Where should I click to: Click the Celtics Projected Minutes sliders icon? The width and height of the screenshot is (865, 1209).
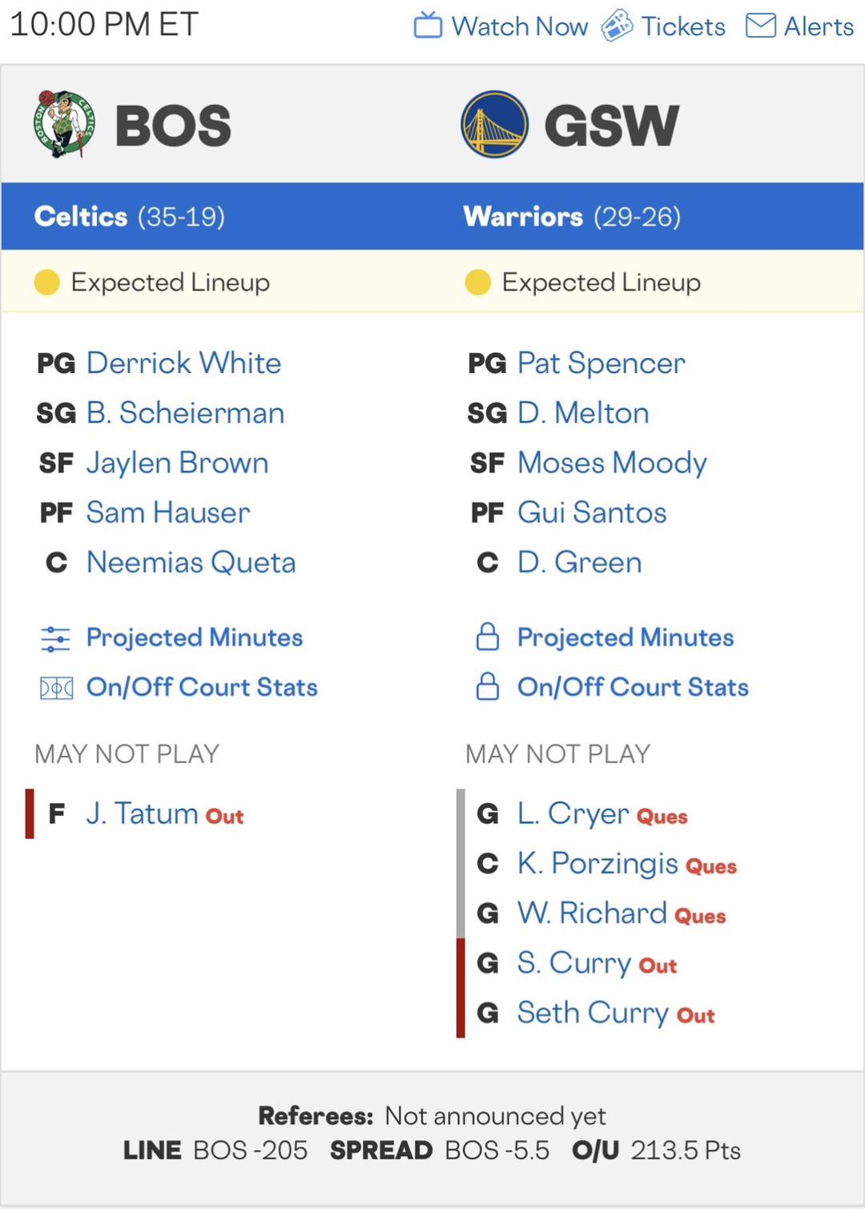click(55, 638)
